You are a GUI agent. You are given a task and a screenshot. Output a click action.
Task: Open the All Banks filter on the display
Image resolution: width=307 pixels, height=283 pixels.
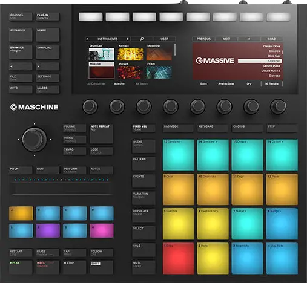pyautogui.click(x=142, y=83)
